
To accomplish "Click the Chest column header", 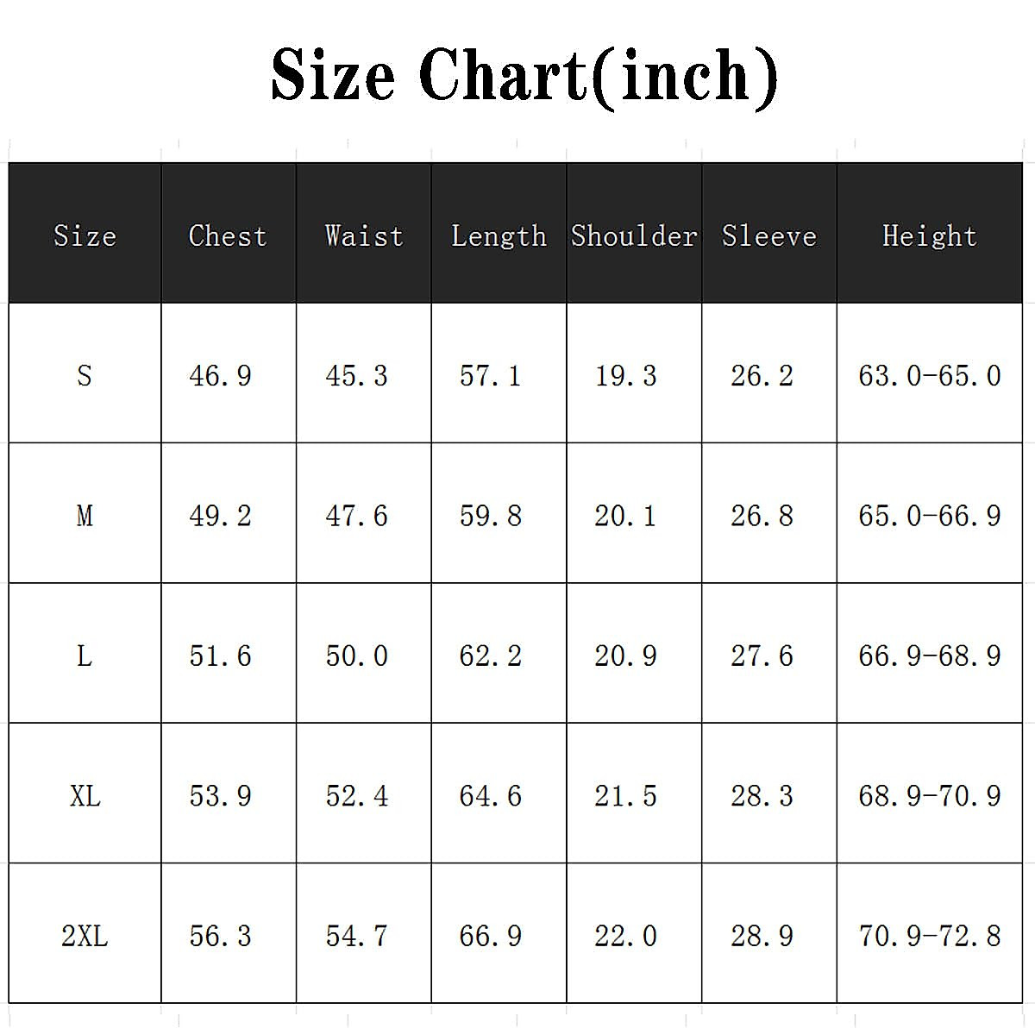I will [x=228, y=235].
